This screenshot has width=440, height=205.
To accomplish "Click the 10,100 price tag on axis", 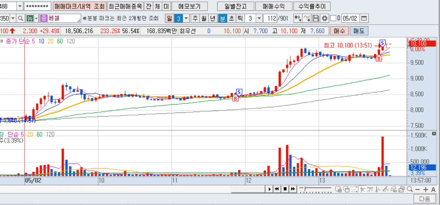I will 422,43.
